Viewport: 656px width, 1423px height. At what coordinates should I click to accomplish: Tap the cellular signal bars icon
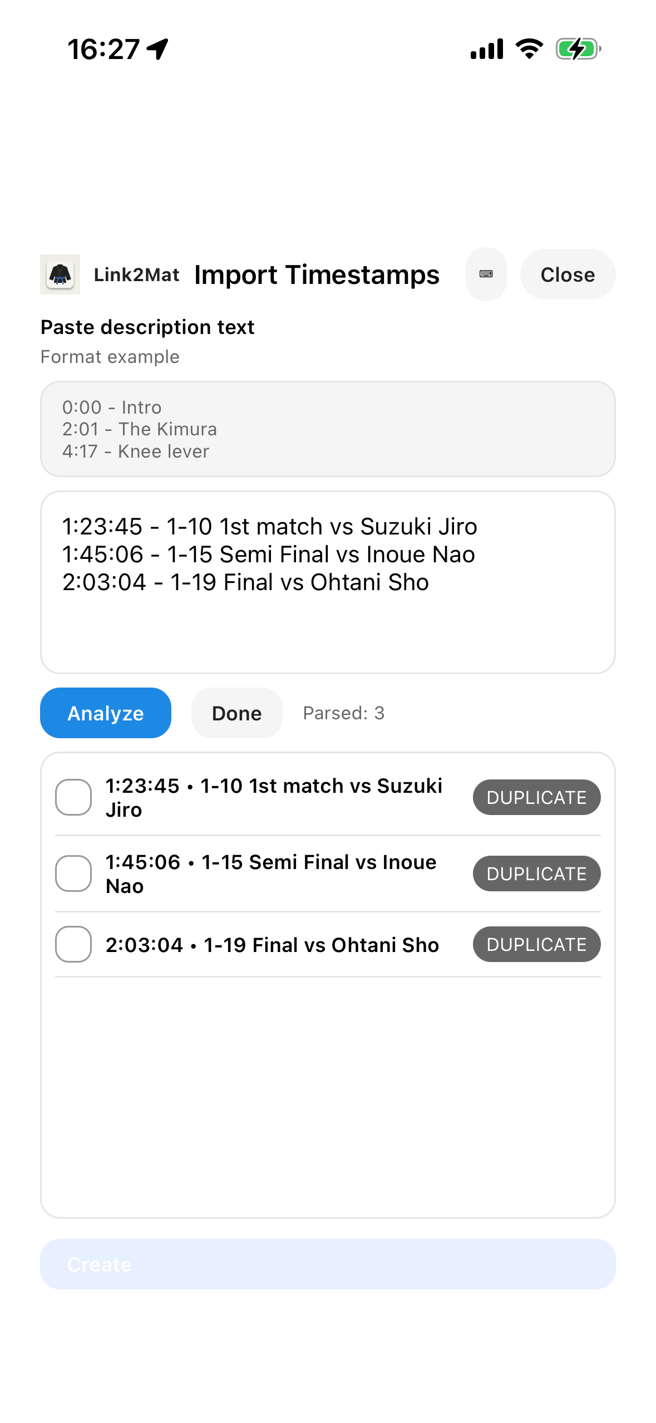coord(486,49)
